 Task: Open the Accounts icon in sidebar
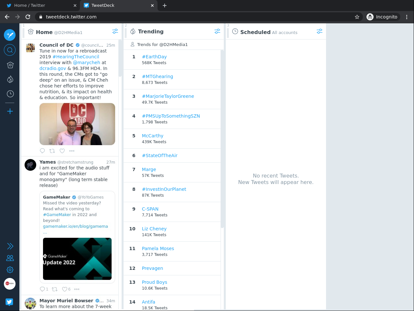10,258
